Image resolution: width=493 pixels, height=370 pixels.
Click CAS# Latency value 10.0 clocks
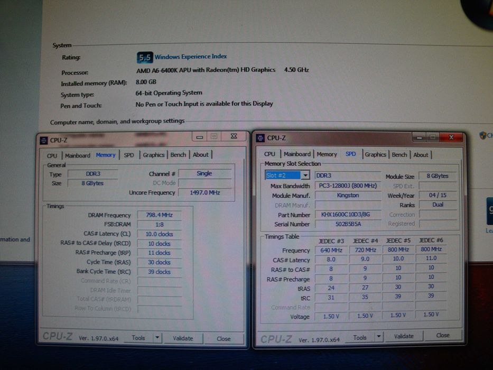(159, 234)
